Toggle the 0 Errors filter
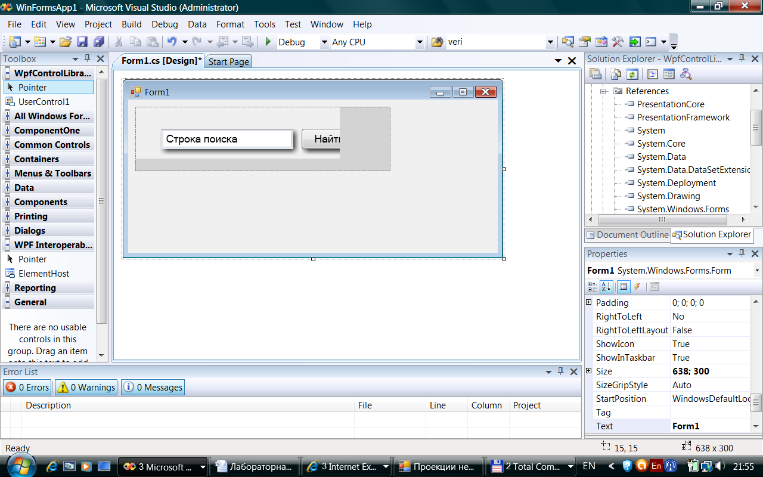Screen dimensions: 763x477 click(27, 388)
